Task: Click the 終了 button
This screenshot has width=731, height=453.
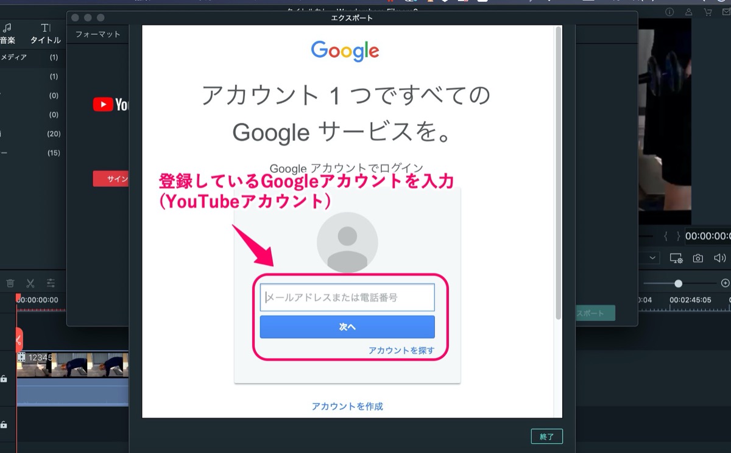Action: tap(546, 437)
